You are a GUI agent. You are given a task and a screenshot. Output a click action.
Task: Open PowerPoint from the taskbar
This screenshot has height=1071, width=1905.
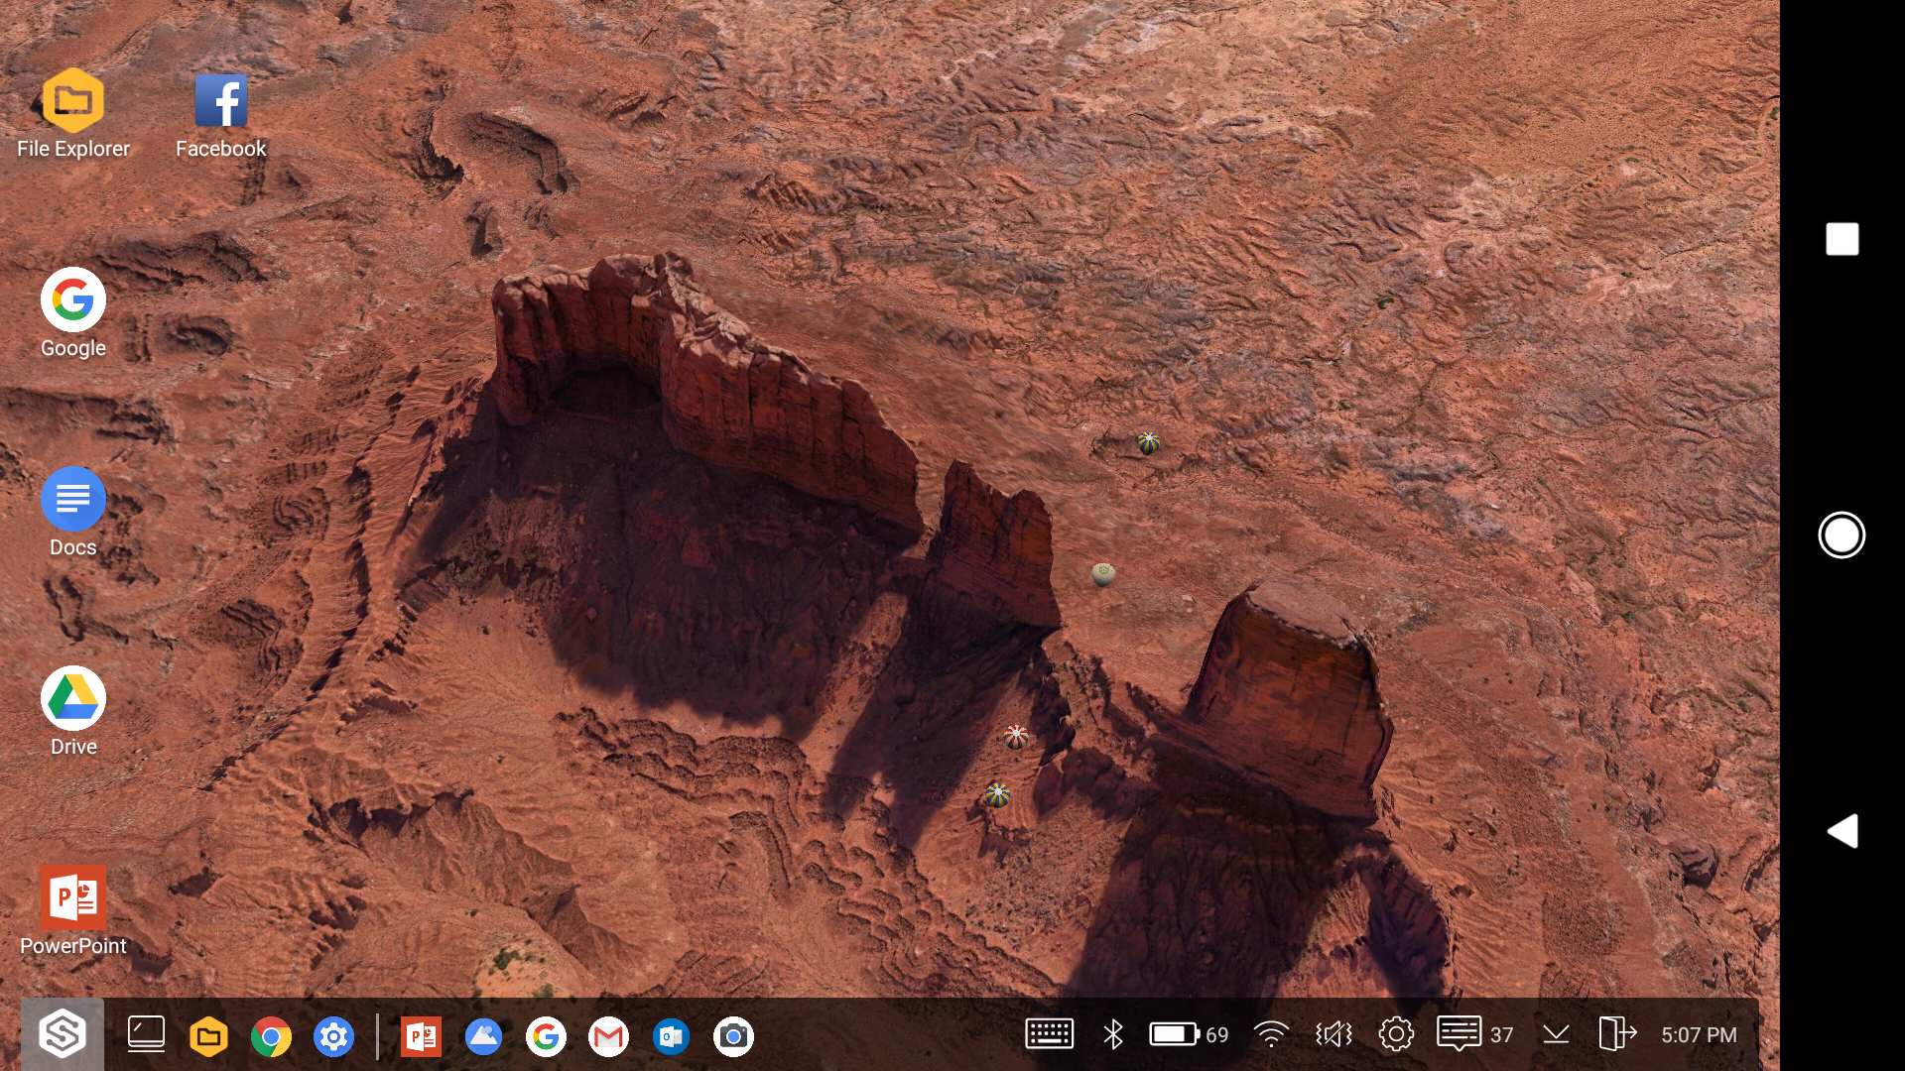click(421, 1036)
